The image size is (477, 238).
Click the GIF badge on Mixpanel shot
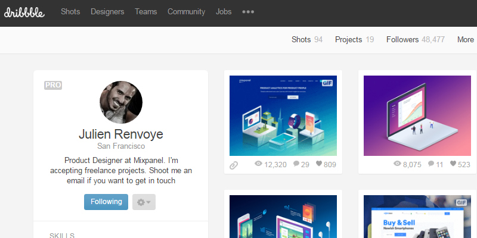pyautogui.click(x=327, y=83)
